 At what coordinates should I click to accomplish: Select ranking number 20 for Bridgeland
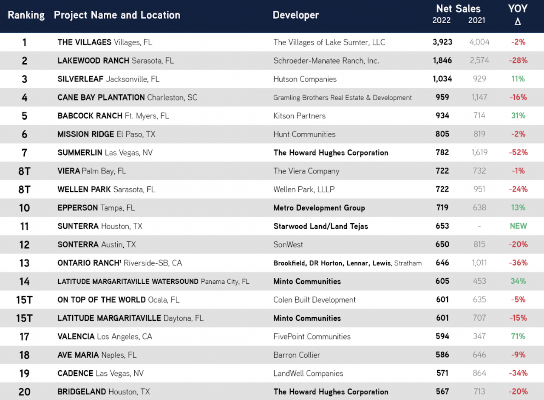(x=24, y=392)
